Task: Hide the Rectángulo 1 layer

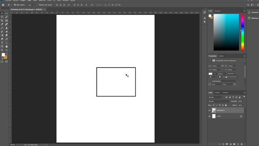Action: [210, 110]
